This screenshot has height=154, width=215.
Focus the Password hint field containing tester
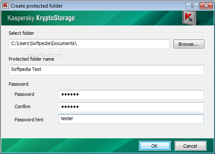tap(131, 119)
